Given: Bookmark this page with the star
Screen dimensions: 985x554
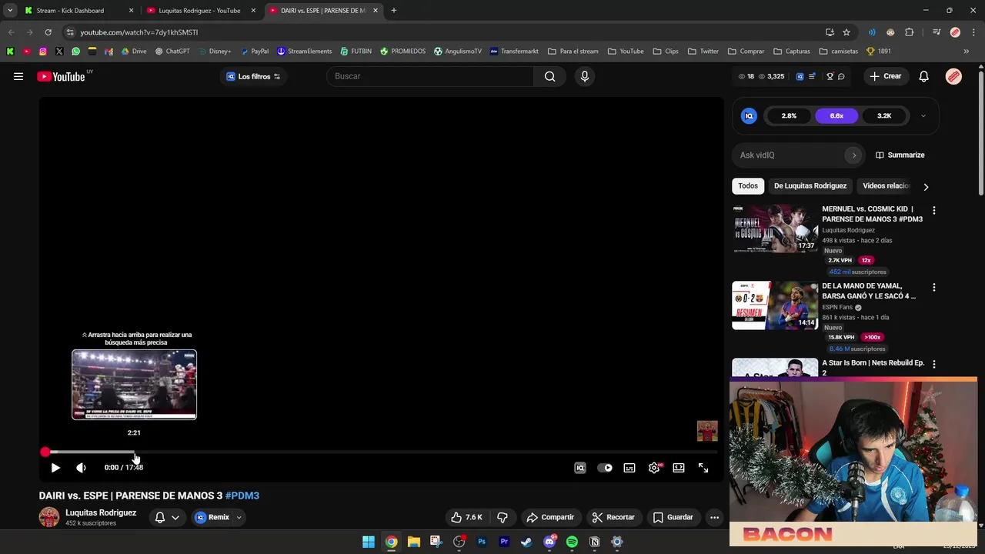Looking at the screenshot, I should click(x=846, y=32).
